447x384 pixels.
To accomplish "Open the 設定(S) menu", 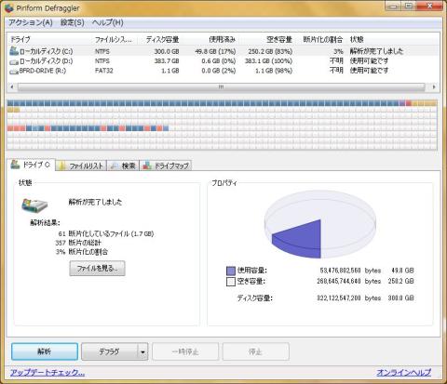I will [73, 22].
